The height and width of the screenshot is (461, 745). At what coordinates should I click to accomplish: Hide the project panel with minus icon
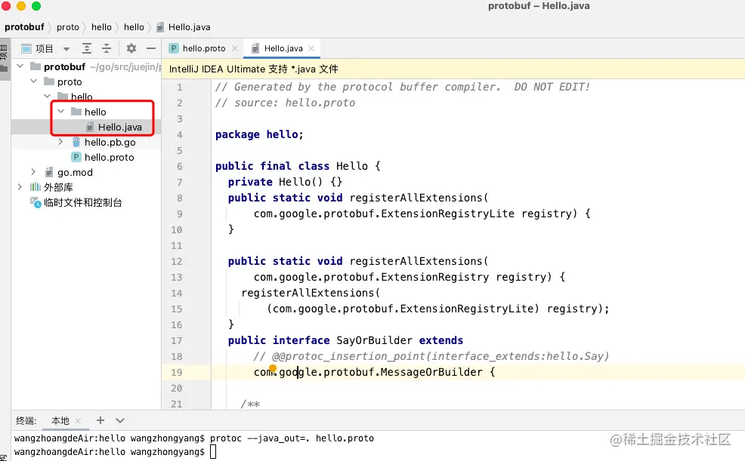point(151,48)
